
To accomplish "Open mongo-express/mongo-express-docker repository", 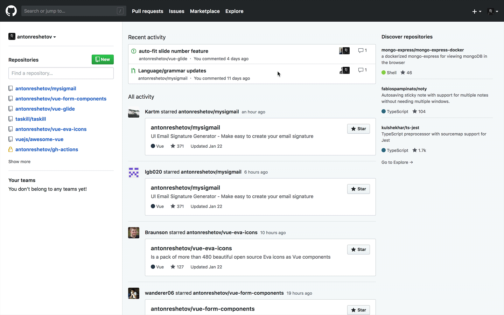I will pyautogui.click(x=422, y=50).
